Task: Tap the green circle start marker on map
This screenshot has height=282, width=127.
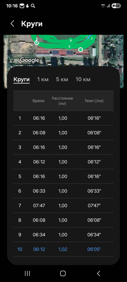Action: coord(81,49)
